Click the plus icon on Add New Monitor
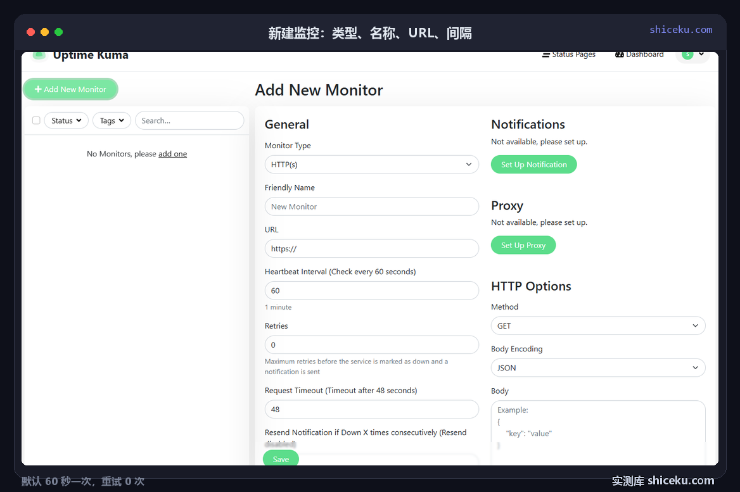Image resolution: width=740 pixels, height=492 pixels. coord(38,89)
